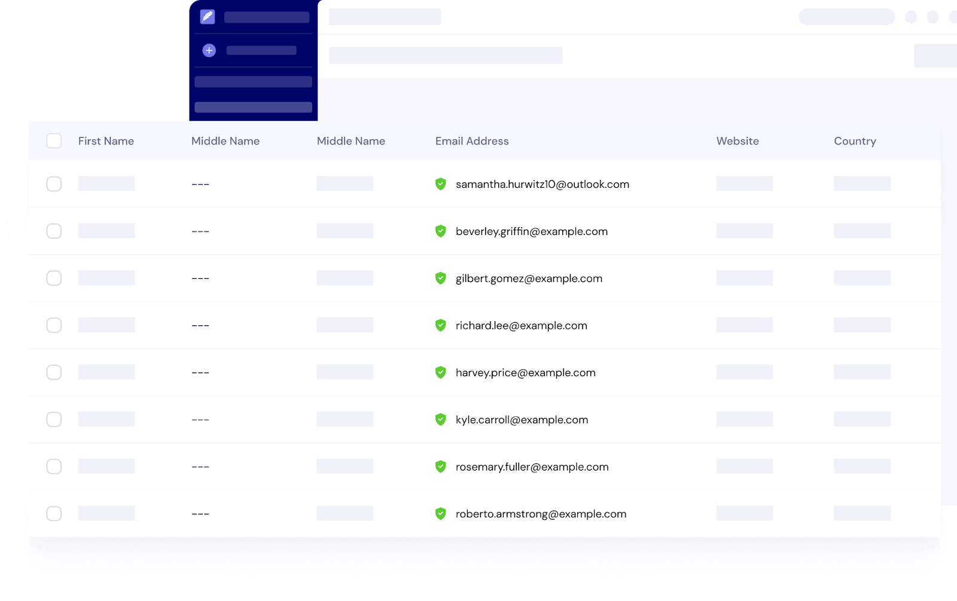Click the verified shield beside samantha.hurwitz10@outlook.com
Image resolution: width=957 pixels, height=601 pixels.
[441, 184]
